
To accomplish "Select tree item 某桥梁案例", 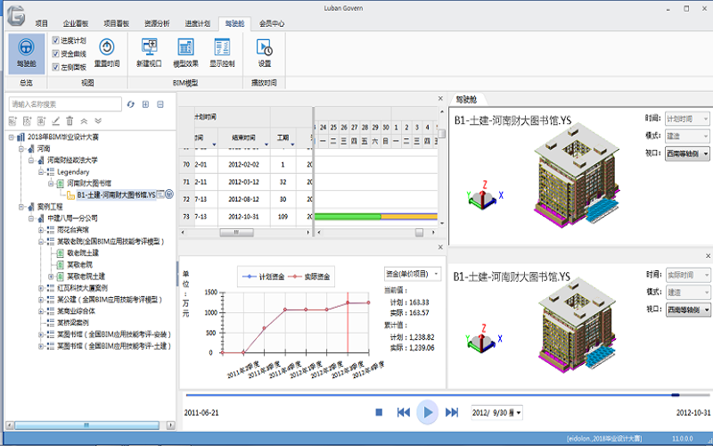I will [x=73, y=323].
